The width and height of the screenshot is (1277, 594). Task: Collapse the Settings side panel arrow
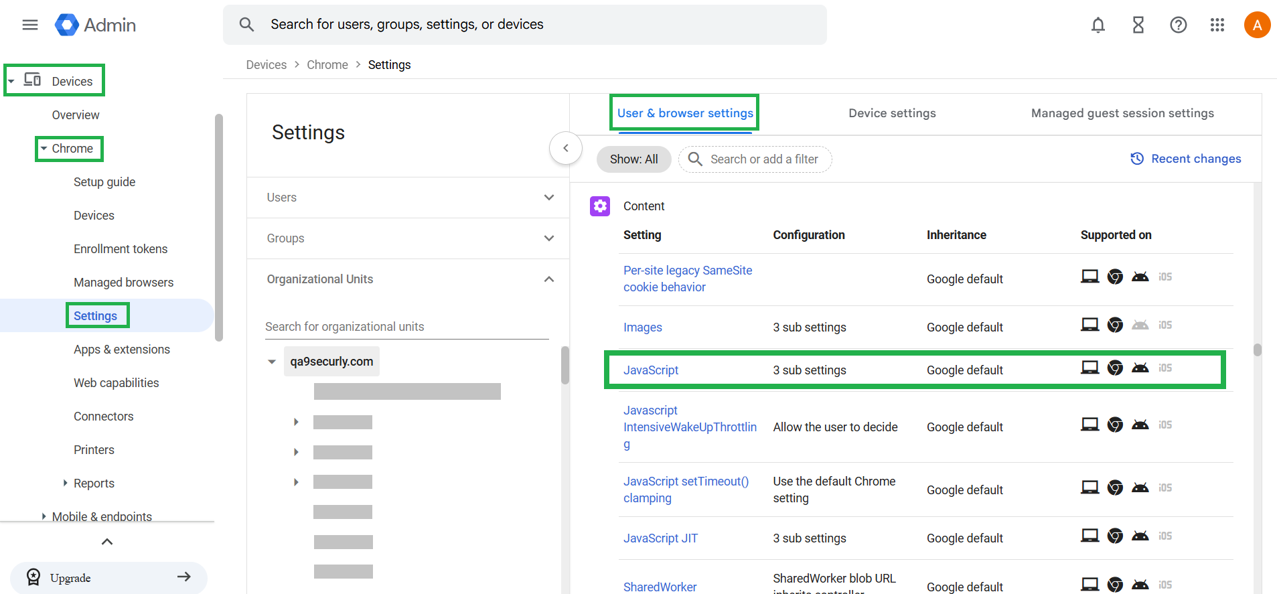pos(566,148)
